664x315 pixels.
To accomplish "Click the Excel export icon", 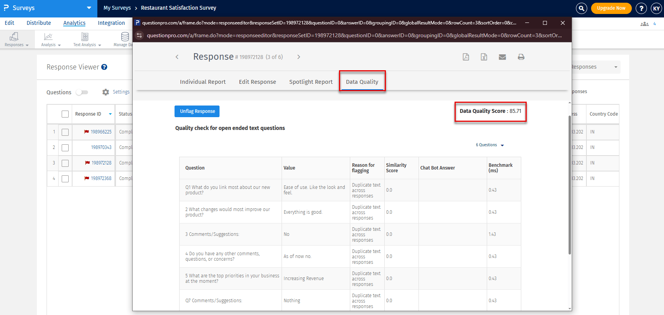I will tap(484, 57).
